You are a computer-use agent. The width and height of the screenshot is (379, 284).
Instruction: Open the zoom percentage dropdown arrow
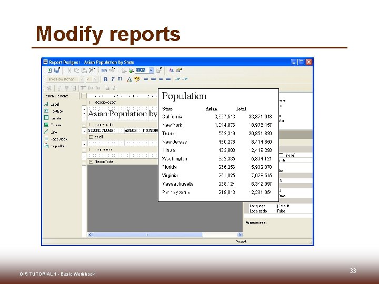pyautogui.click(x=151, y=70)
